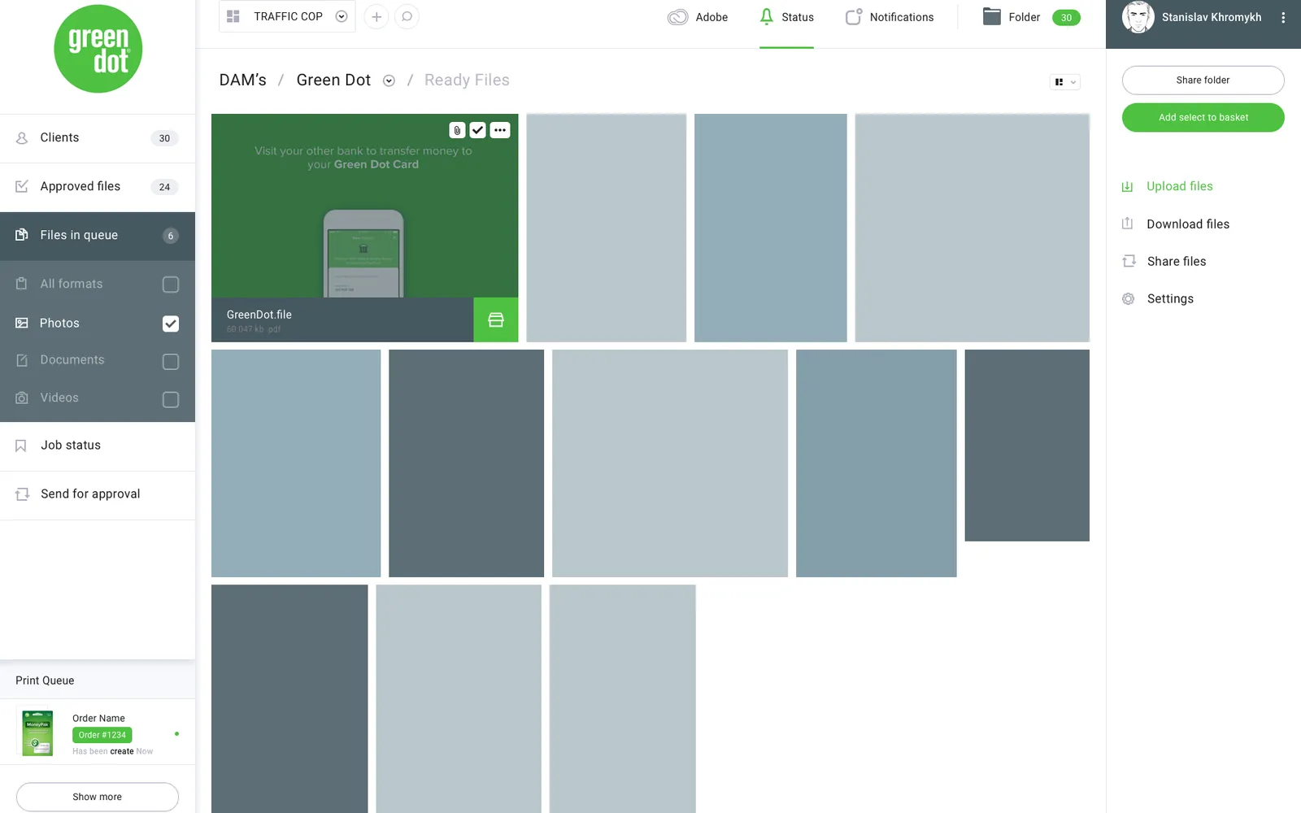The height and width of the screenshot is (813, 1301).
Task: Click the Show more button
Action: [98, 797]
